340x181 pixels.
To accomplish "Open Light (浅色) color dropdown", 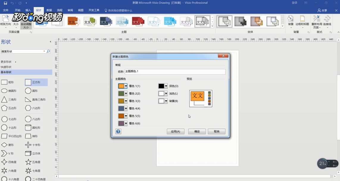I will 166,94.
